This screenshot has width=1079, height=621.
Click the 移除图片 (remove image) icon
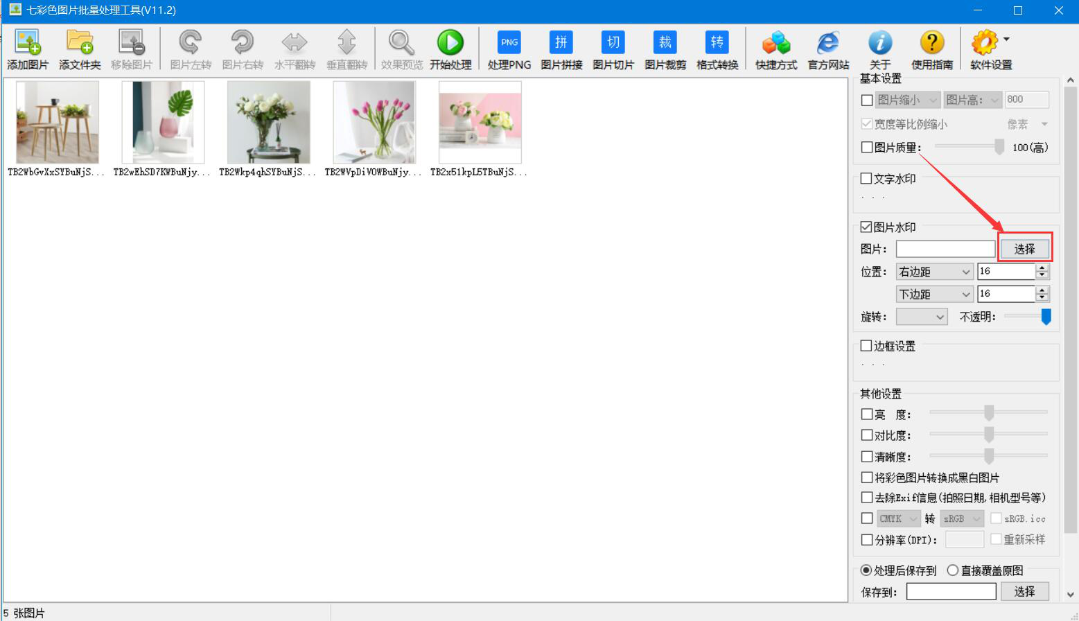[x=132, y=49]
